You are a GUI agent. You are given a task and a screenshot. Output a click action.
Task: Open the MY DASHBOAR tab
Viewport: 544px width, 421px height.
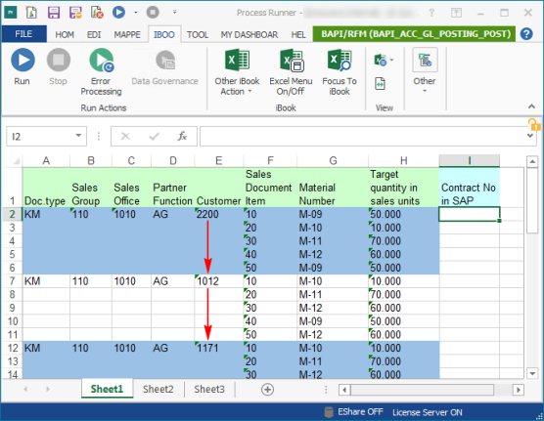point(249,34)
